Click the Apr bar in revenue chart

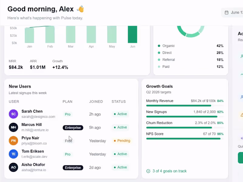coord(91,34)
